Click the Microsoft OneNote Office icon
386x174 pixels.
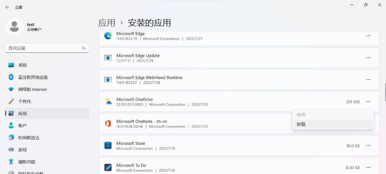108,123
